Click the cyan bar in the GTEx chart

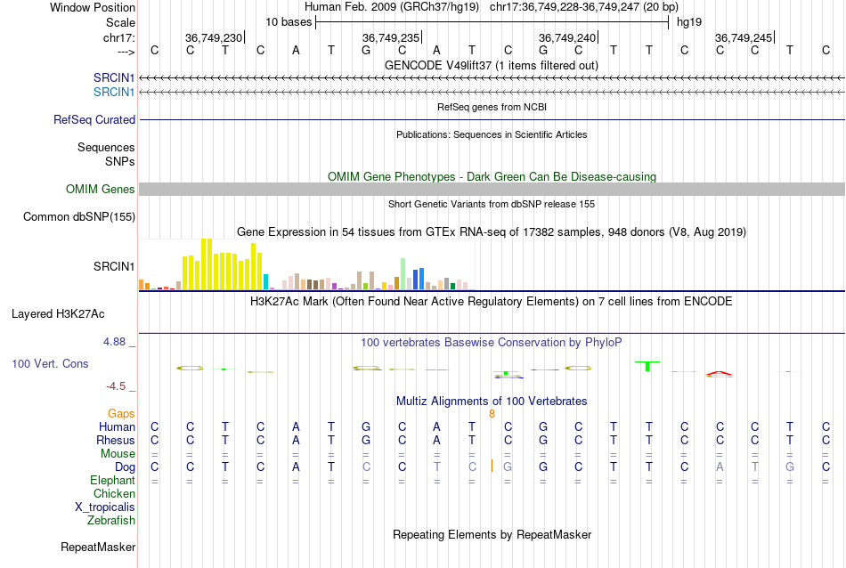tap(265, 281)
